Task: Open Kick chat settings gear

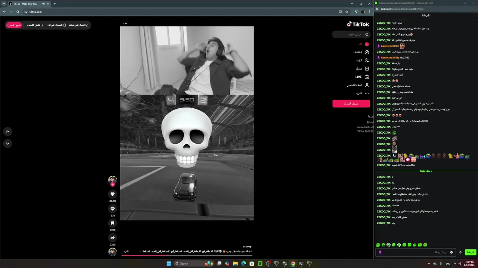Action: (x=460, y=252)
